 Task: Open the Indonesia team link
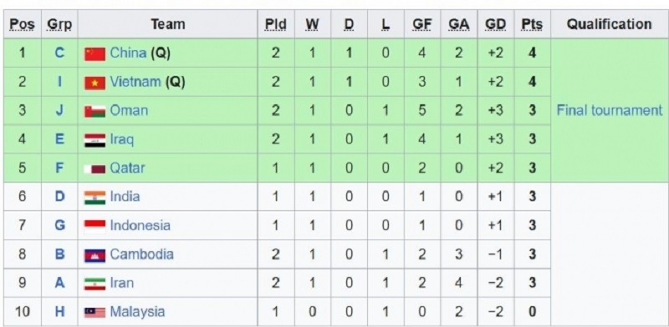[140, 225]
